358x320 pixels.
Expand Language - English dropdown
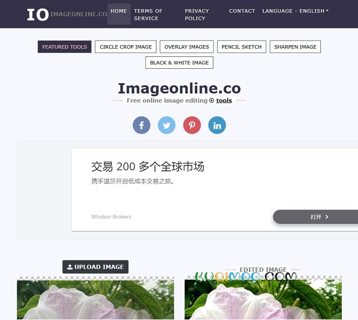296,11
